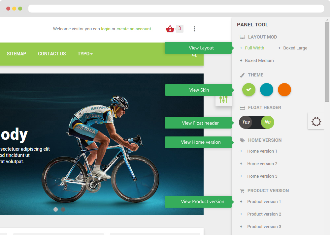Go to CONTACT US page
Image resolution: width=330 pixels, height=235 pixels.
coord(52,54)
